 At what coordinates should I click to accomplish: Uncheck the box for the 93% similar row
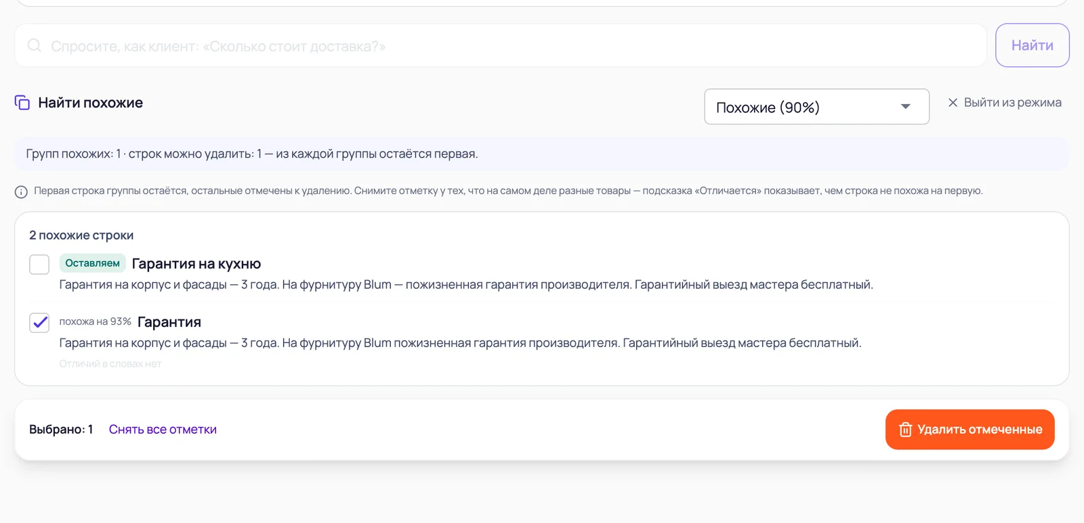(x=39, y=323)
